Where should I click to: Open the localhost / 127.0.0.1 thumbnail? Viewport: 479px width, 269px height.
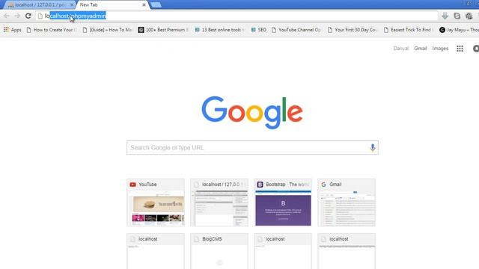[x=219, y=202]
